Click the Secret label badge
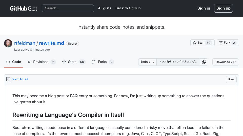 point(73,44)
